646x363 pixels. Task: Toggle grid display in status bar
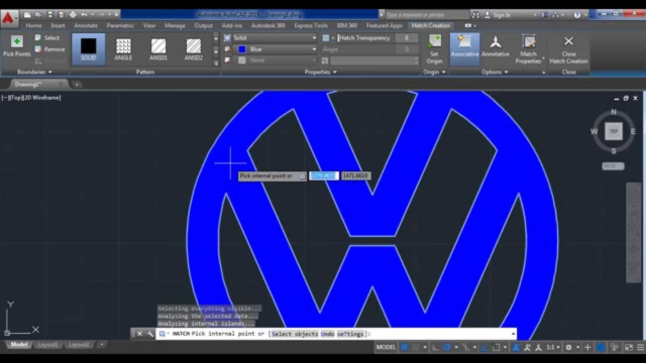[x=404, y=347]
